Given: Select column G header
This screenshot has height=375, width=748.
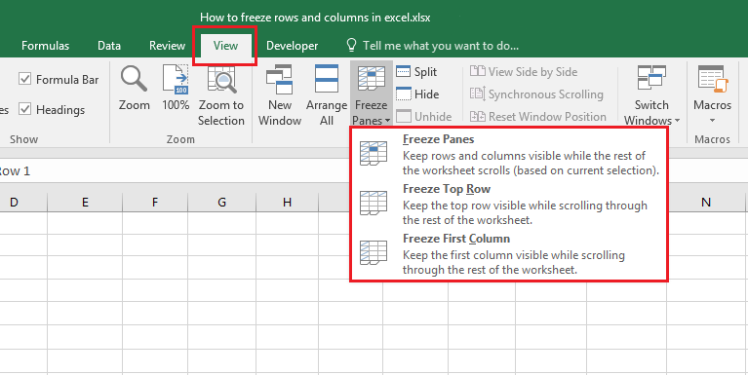Looking at the screenshot, I should click(x=221, y=202).
